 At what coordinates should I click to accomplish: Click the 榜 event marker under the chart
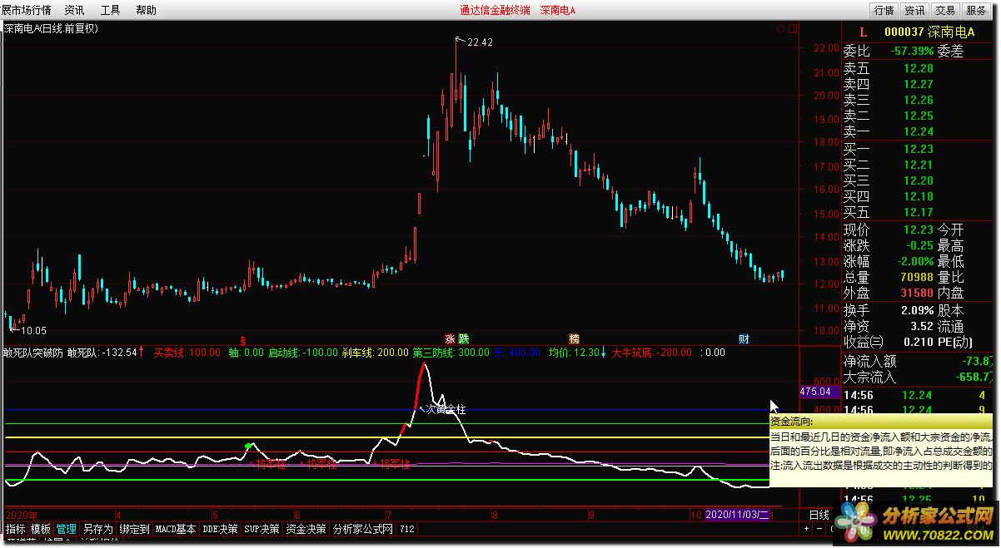[574, 339]
